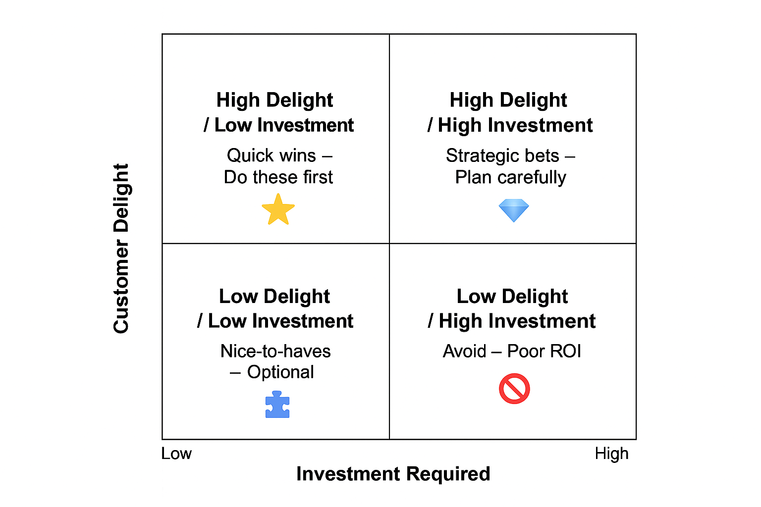Click the 'Nice-to-haves – Optional' text
Image resolution: width=761 pixels, height=507 pixels.
click(275, 361)
